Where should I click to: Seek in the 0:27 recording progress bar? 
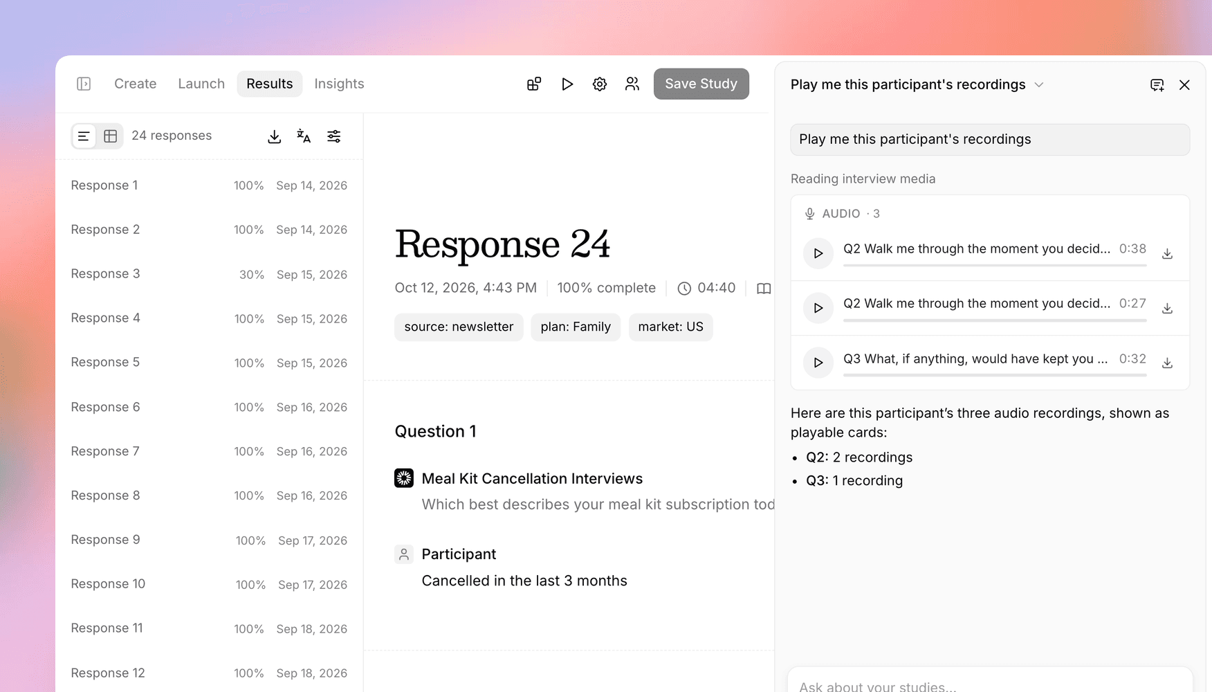coord(995,320)
